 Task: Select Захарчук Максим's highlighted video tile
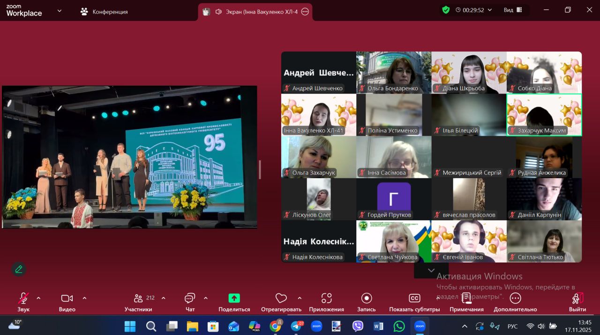coord(544,115)
